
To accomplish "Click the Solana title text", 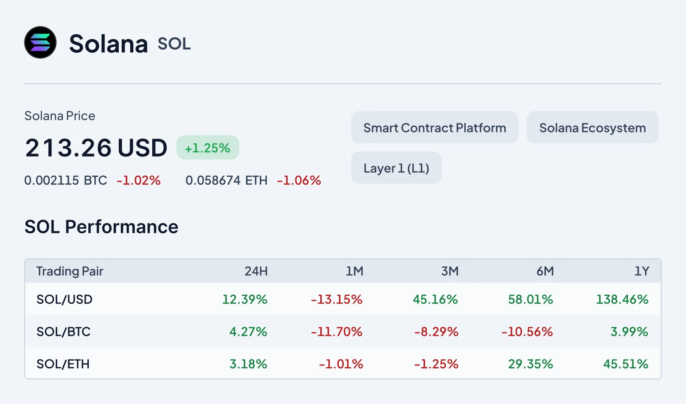I will 108,44.
